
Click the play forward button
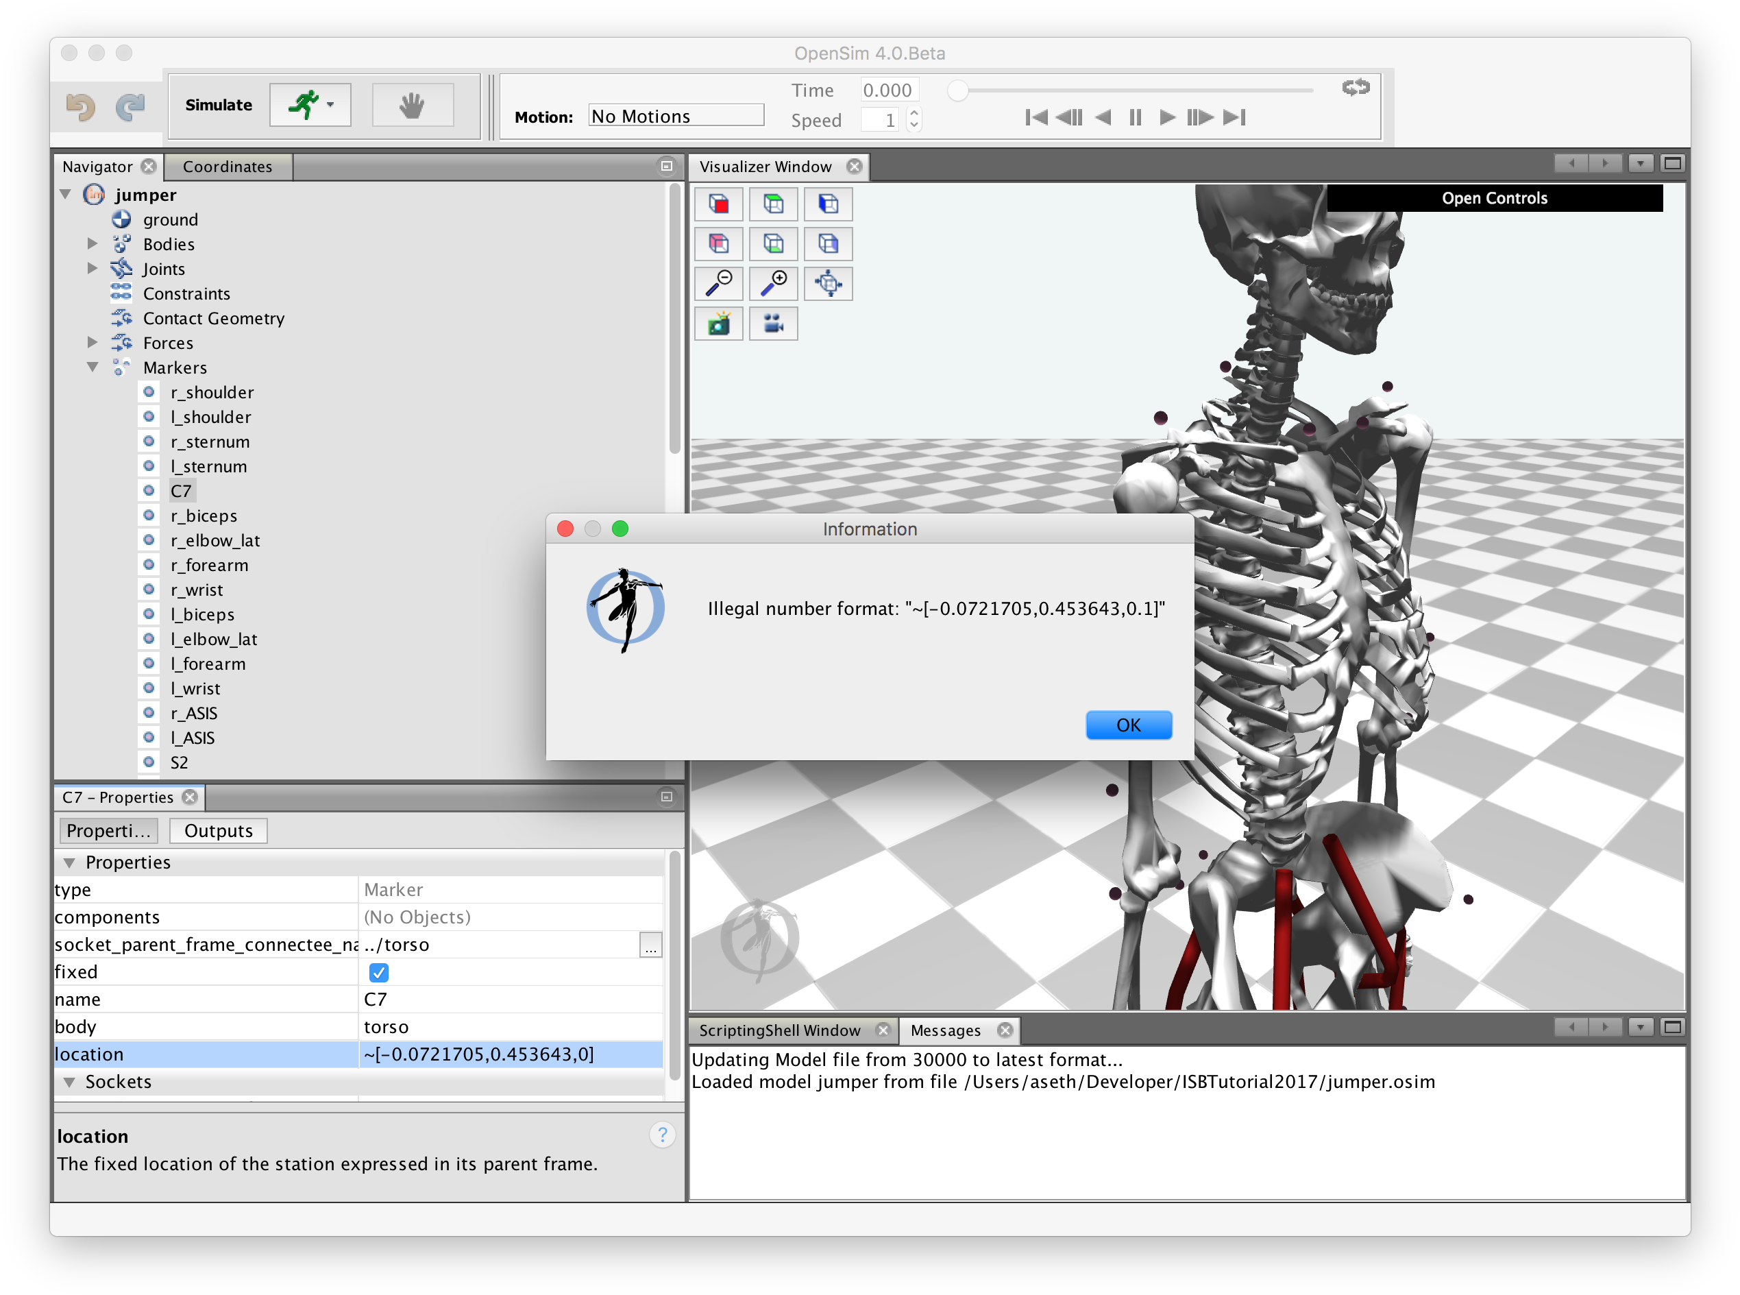[x=1166, y=118]
